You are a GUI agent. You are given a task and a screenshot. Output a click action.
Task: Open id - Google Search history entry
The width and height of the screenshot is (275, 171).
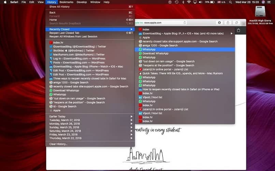pos(90,106)
